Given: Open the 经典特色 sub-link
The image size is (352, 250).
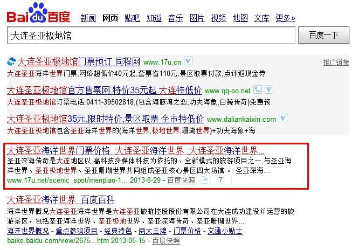Looking at the screenshot, I should click(x=118, y=231).
